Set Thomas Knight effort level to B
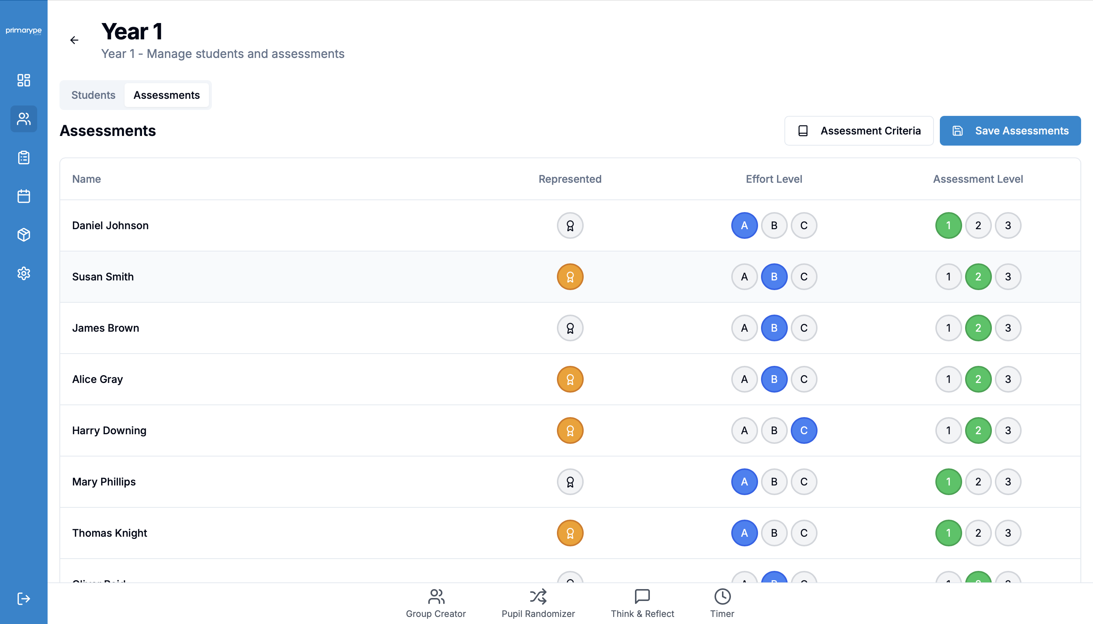 coord(774,533)
